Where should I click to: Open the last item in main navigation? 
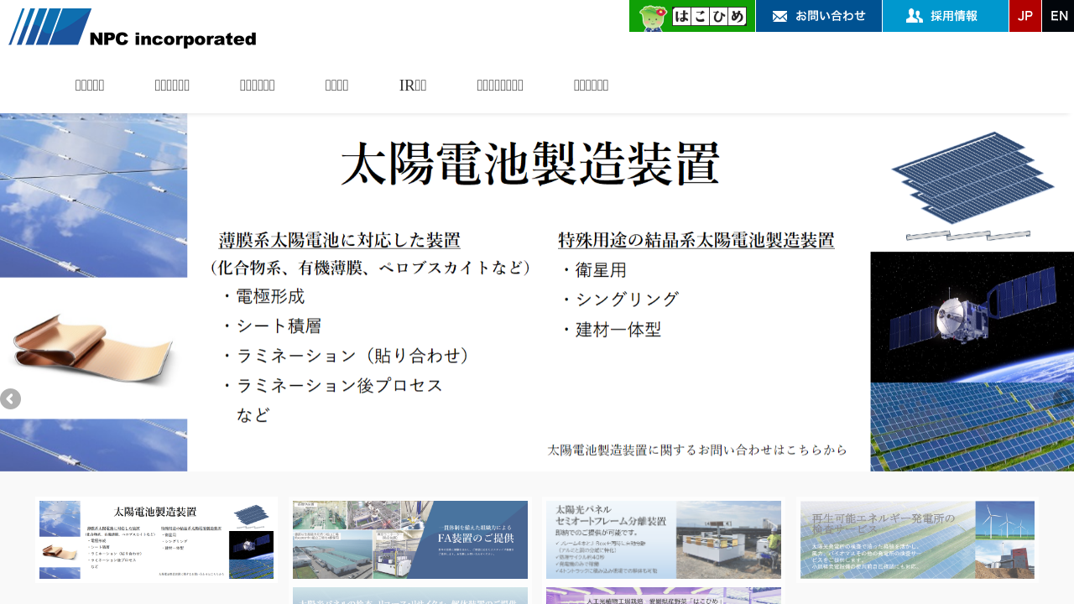click(x=591, y=85)
